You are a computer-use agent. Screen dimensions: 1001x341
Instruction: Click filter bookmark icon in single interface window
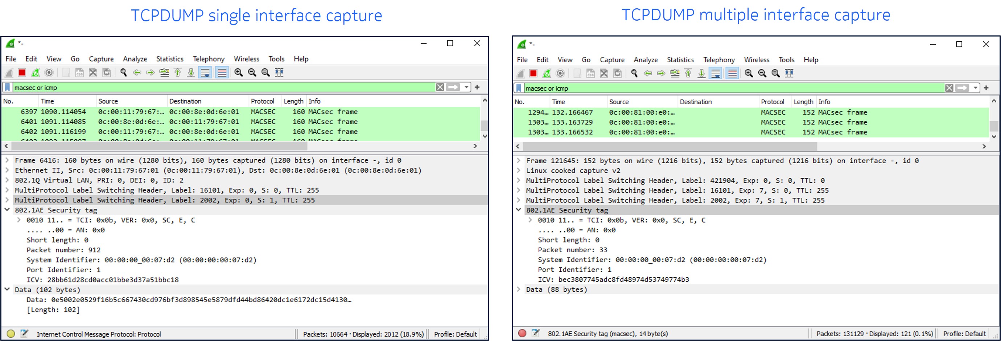click(x=7, y=87)
